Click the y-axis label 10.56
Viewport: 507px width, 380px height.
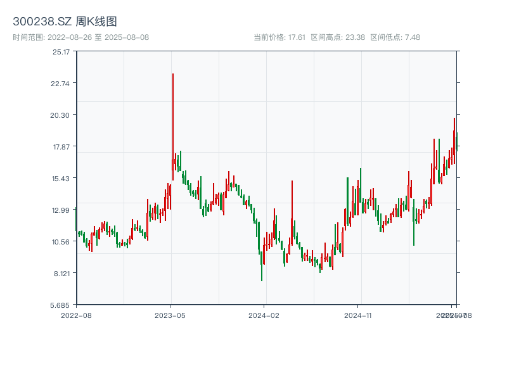(61, 242)
